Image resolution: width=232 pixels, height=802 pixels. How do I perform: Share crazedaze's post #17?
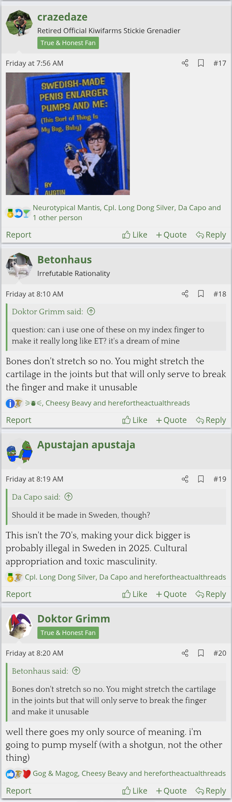click(185, 63)
